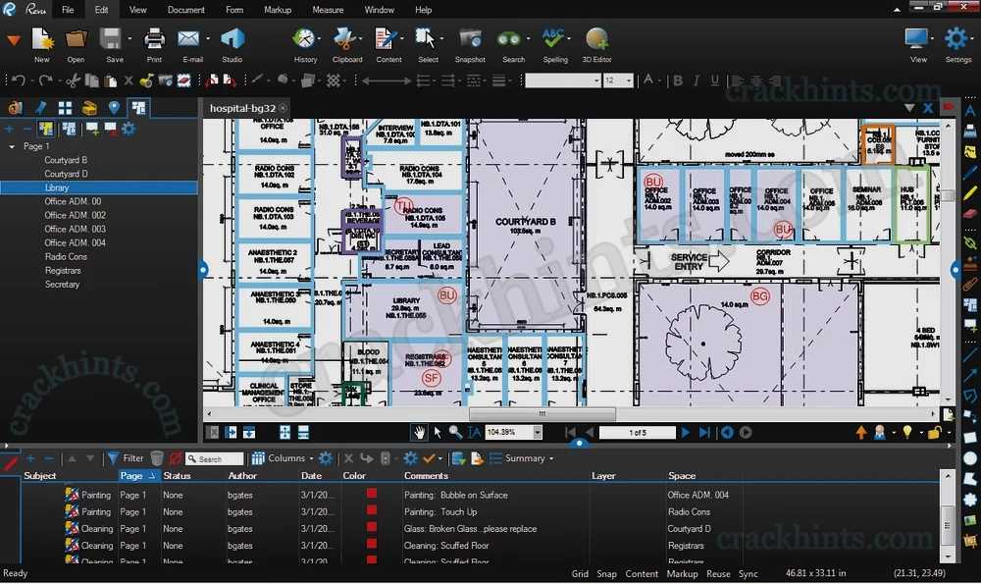981x584 pixels.
Task: Take a Snapshot of the drawing
Action: pos(469,43)
